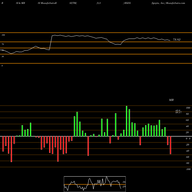Click the 'SI(TM)' header label

tap(73, 3)
